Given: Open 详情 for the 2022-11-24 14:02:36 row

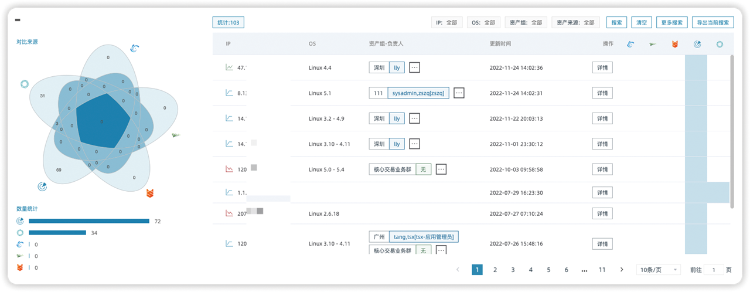Looking at the screenshot, I should point(602,67).
